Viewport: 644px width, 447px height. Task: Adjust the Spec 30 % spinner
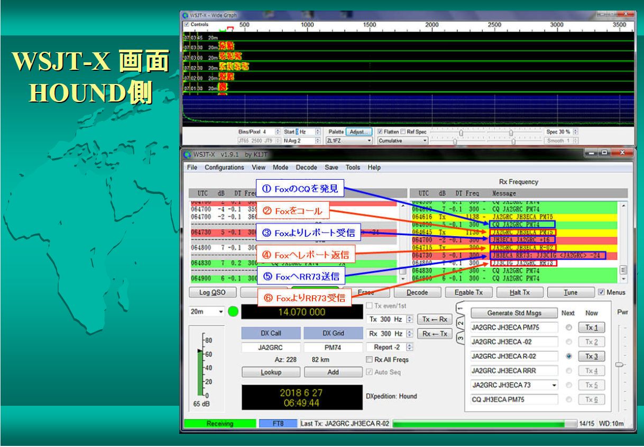576,132
